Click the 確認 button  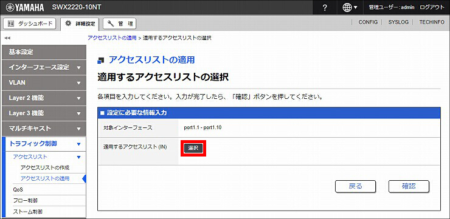click(409, 186)
